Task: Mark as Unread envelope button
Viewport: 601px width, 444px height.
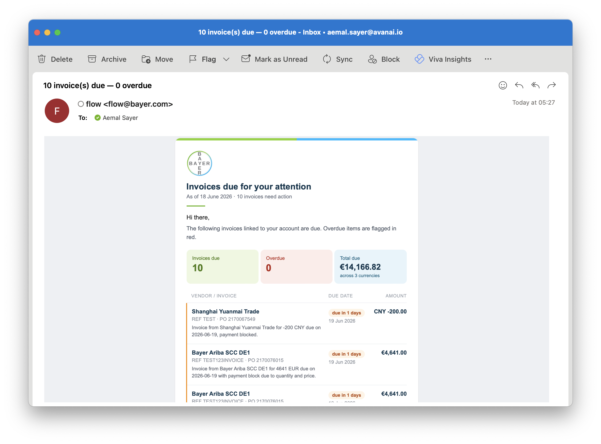Action: [x=274, y=59]
